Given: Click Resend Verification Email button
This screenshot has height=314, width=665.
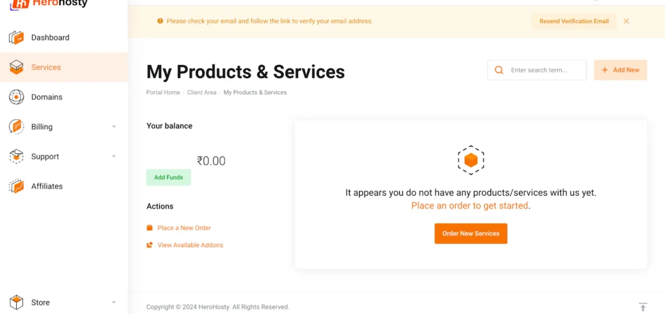Looking at the screenshot, I should (x=573, y=21).
